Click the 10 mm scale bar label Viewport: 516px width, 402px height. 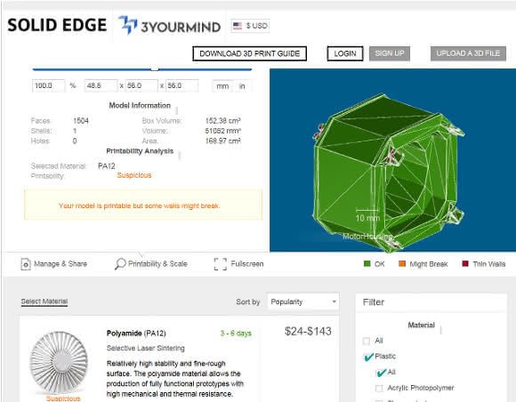coord(367,218)
